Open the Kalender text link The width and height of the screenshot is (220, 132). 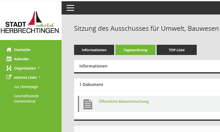[22, 59]
